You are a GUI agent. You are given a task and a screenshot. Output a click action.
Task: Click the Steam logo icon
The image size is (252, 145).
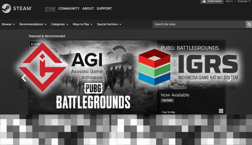(x=6, y=8)
